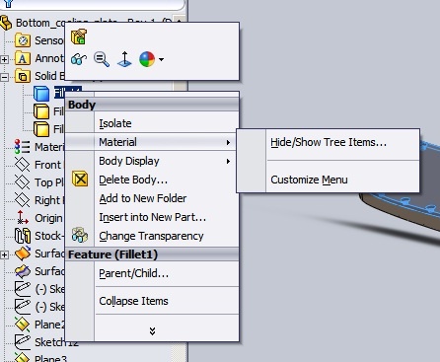Click the part icon at tree root
Screen dimensions: 440x362
pos(6,23)
